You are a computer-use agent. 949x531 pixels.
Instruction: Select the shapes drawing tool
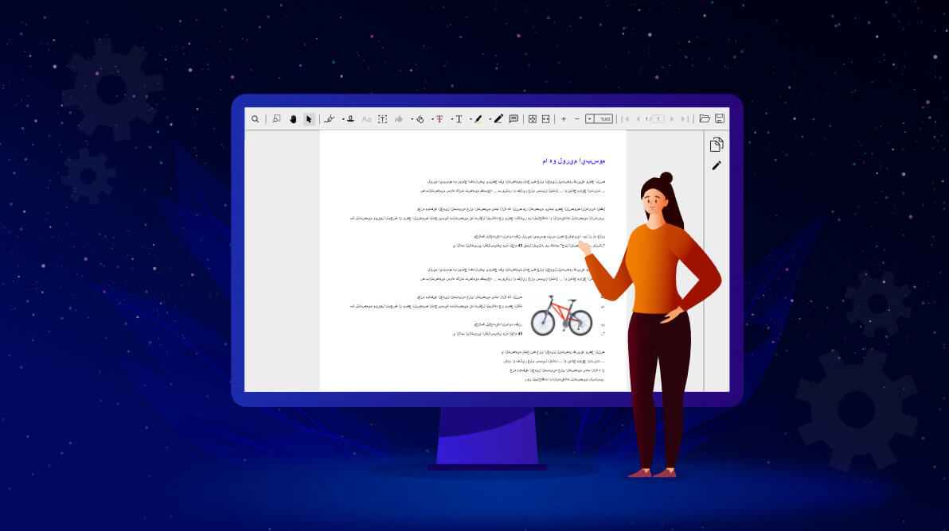pos(420,119)
